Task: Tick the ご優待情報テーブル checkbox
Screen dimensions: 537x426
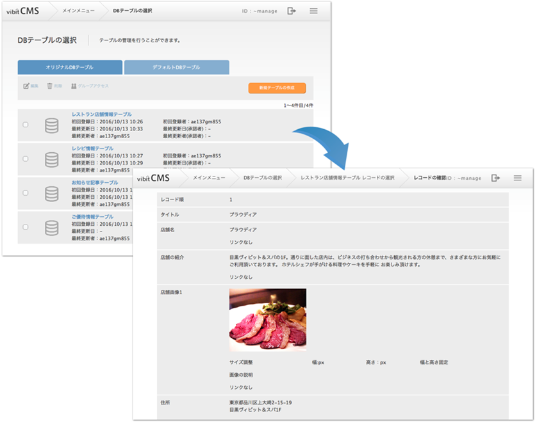Action: pos(26,227)
